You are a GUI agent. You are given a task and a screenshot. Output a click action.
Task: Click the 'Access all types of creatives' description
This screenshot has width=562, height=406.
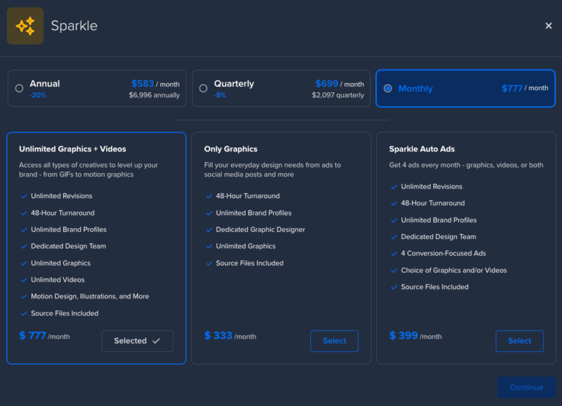tap(88, 170)
